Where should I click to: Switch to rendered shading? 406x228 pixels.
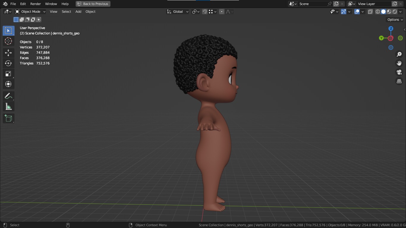[x=395, y=12]
